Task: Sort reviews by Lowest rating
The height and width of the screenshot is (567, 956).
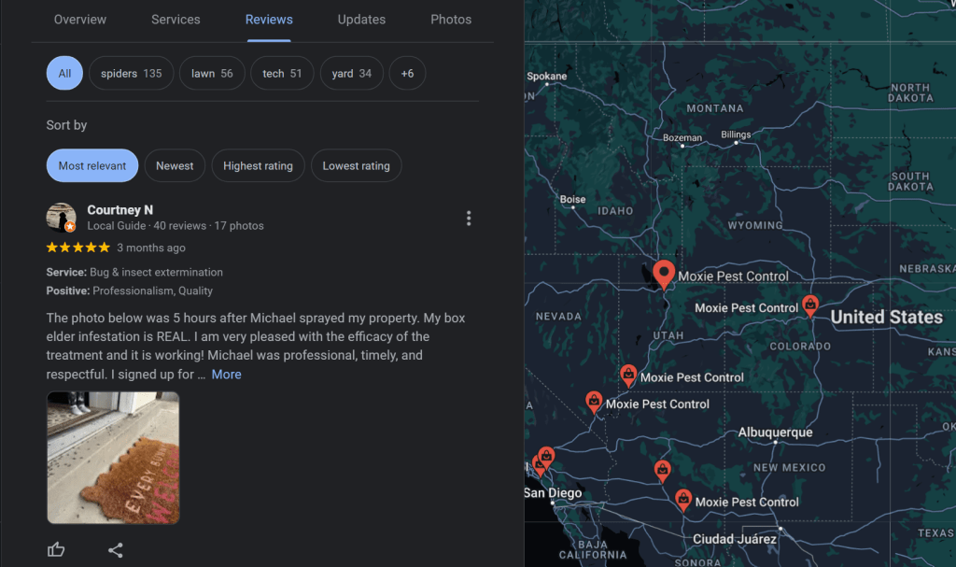Action: pyautogui.click(x=356, y=165)
